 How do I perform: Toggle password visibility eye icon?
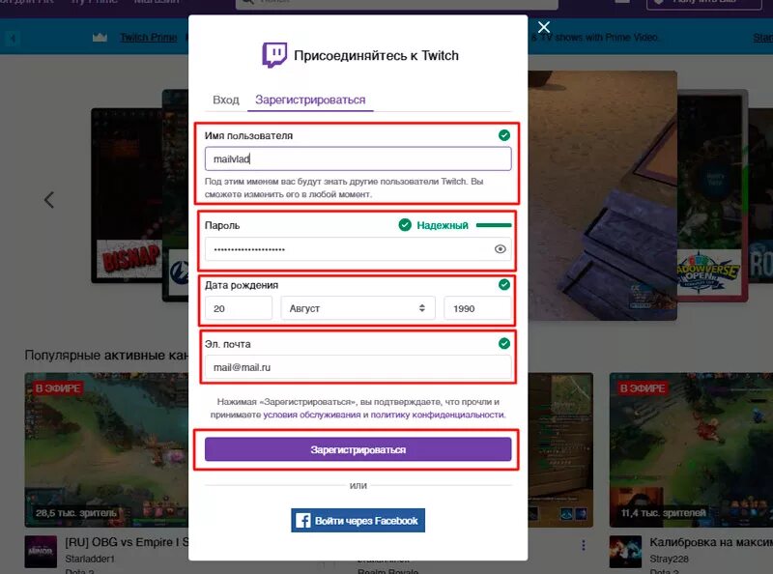(500, 249)
